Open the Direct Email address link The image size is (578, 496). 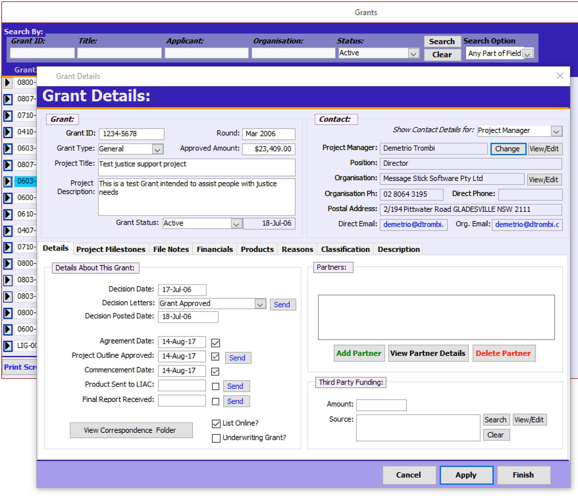click(x=413, y=225)
